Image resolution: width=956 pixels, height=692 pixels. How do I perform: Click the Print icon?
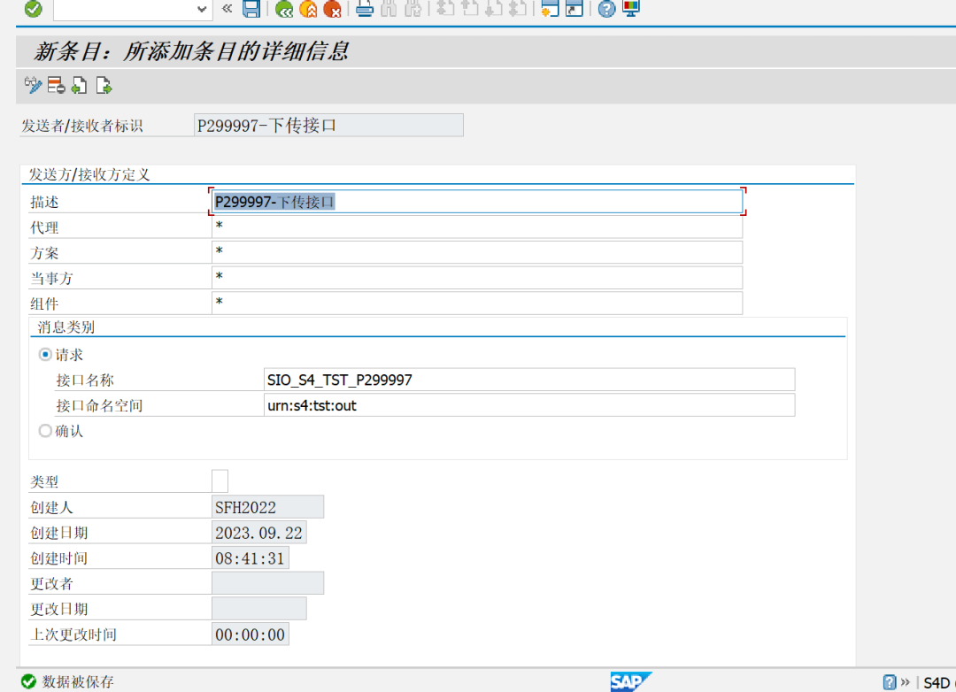pyautogui.click(x=365, y=9)
